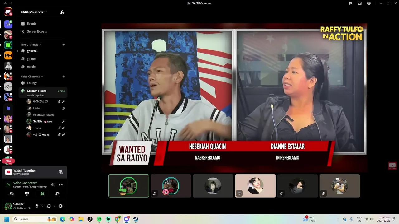
Task: Select user Trisha in voice list
Action: tap(46, 128)
